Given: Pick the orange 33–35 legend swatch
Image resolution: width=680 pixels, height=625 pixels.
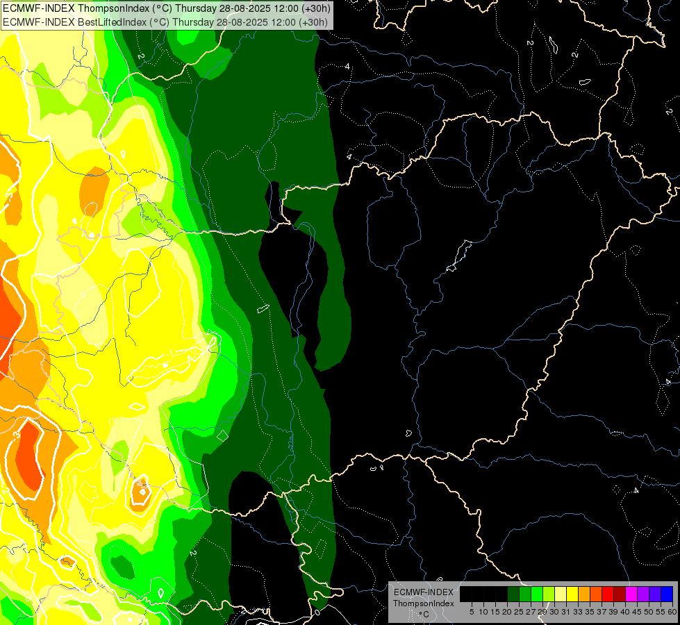Looking at the screenshot, I should tap(584, 594).
